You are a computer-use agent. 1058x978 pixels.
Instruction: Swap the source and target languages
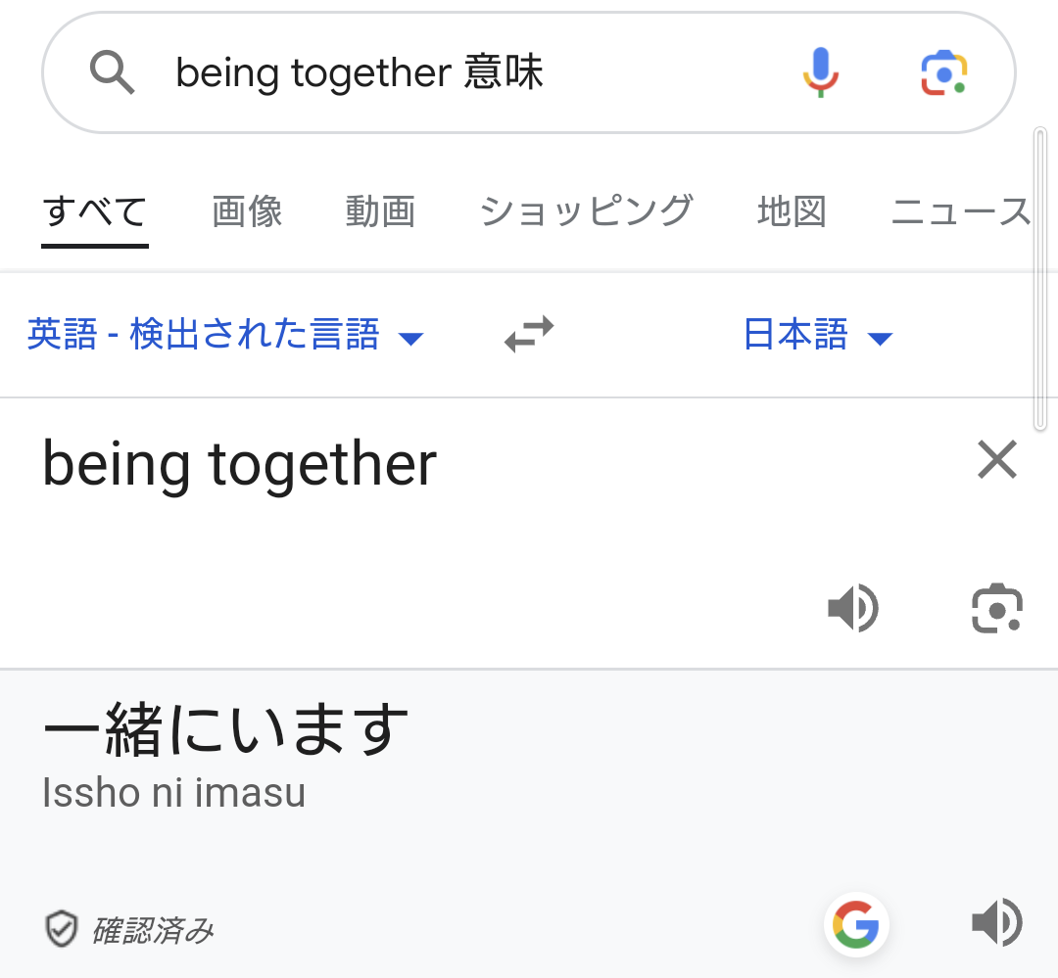[x=529, y=335]
